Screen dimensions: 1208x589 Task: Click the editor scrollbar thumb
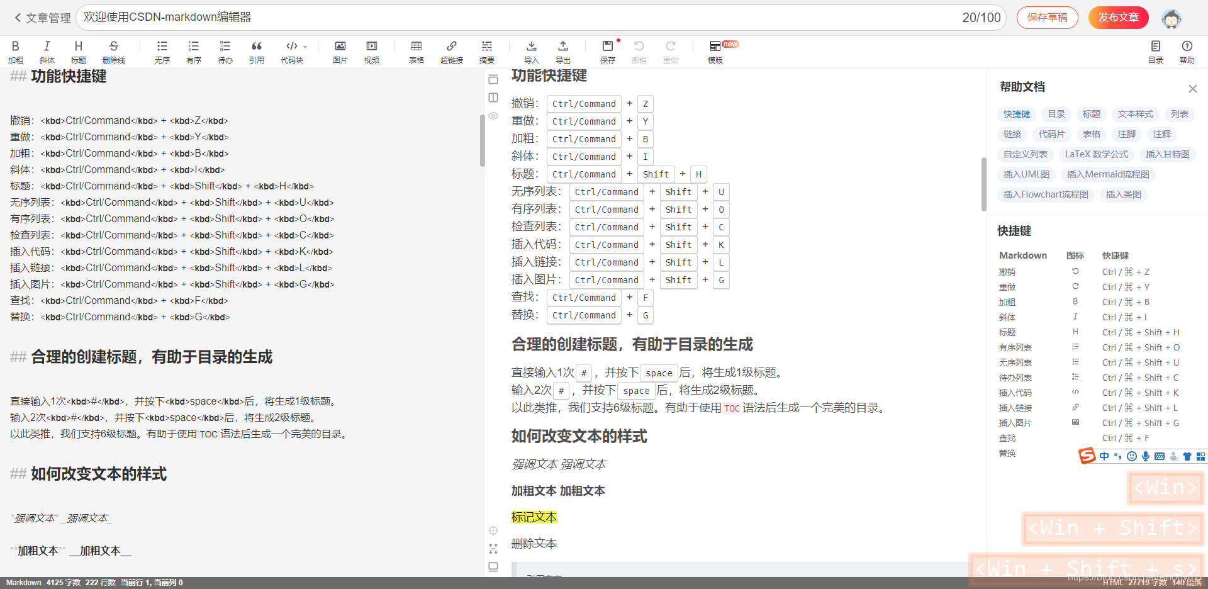pyautogui.click(x=483, y=140)
